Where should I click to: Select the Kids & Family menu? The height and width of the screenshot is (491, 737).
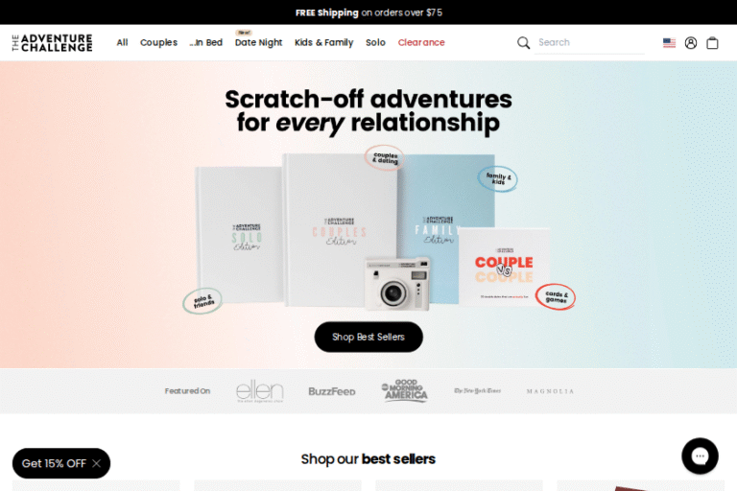323,42
